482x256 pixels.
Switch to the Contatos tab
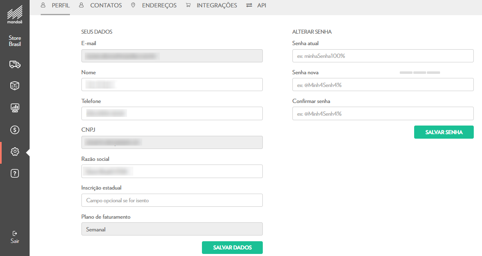tap(100, 6)
